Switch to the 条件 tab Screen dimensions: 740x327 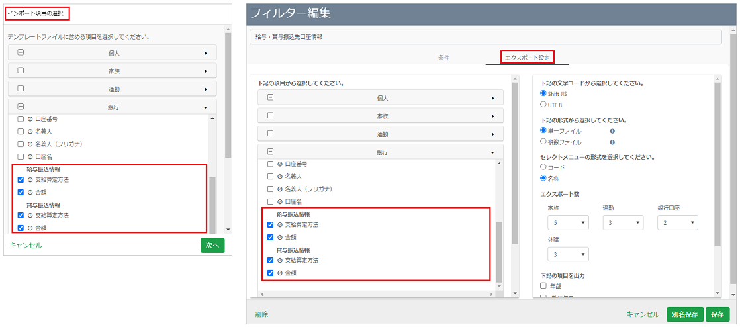tap(443, 57)
